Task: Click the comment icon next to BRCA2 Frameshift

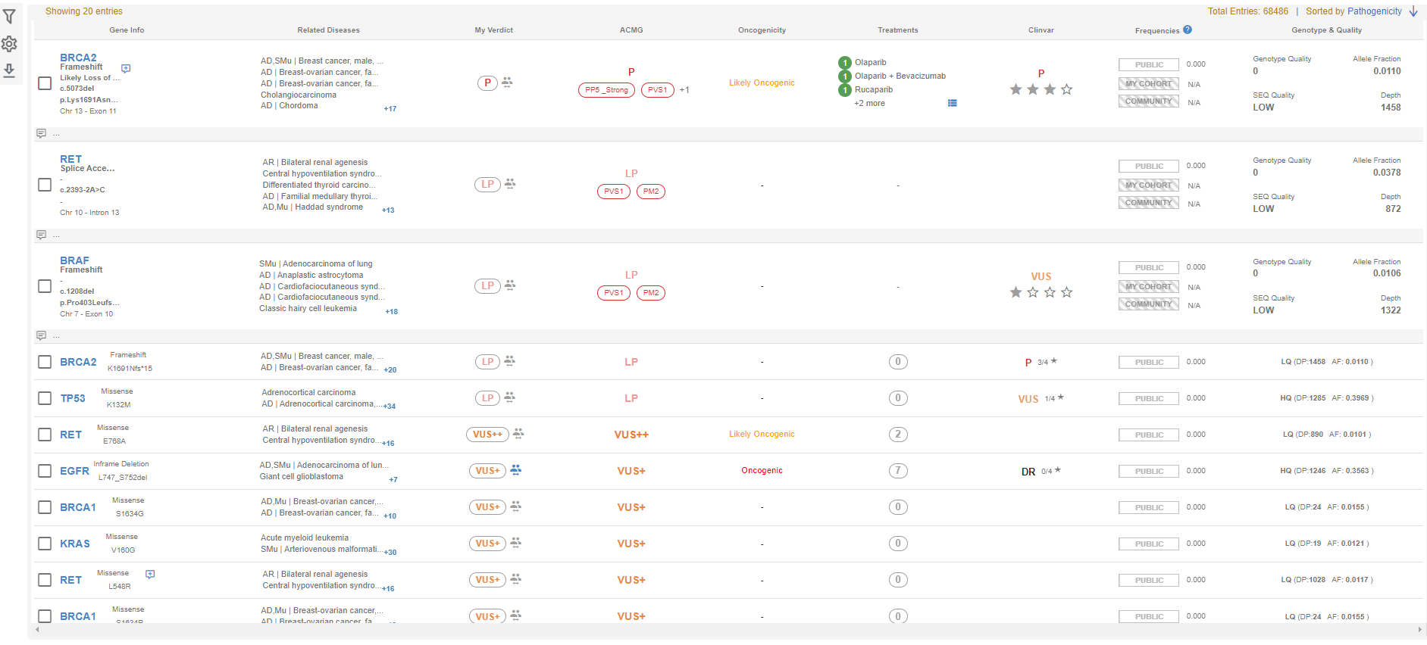Action: pos(126,68)
